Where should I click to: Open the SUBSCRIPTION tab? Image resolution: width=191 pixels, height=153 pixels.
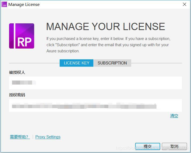[x=112, y=63]
